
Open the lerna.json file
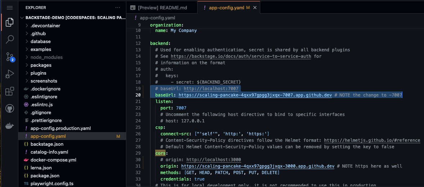click(72, 168)
